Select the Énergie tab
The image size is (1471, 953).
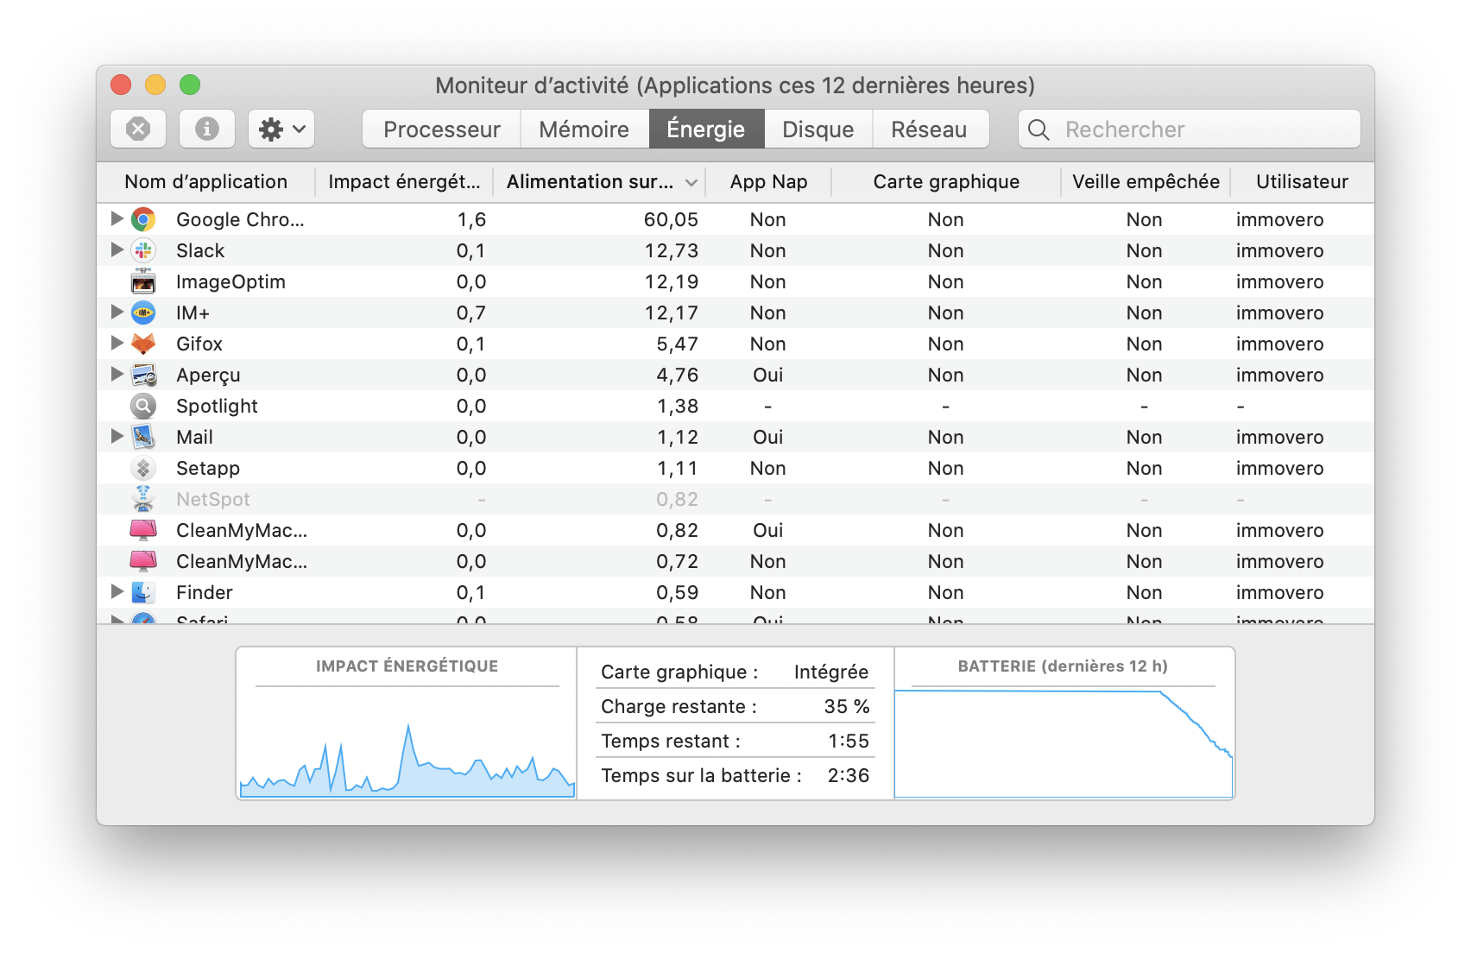click(x=706, y=129)
